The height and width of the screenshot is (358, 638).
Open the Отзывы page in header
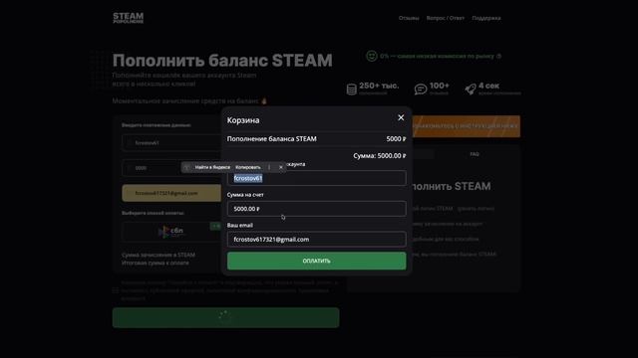pyautogui.click(x=409, y=18)
